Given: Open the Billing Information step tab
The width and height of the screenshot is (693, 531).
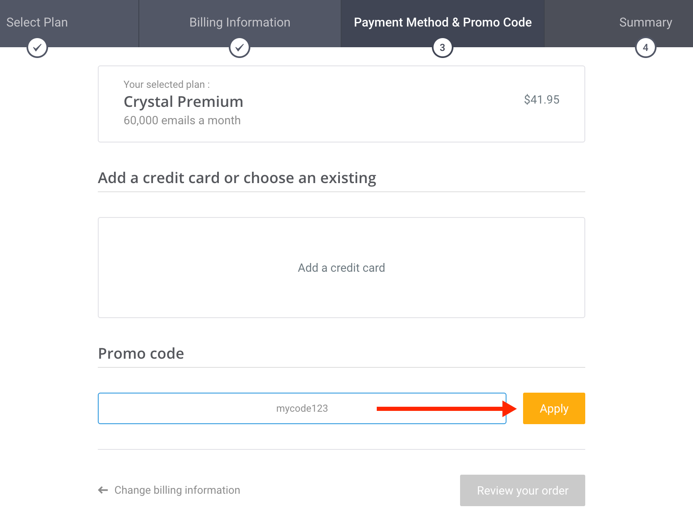Looking at the screenshot, I should 240,23.
